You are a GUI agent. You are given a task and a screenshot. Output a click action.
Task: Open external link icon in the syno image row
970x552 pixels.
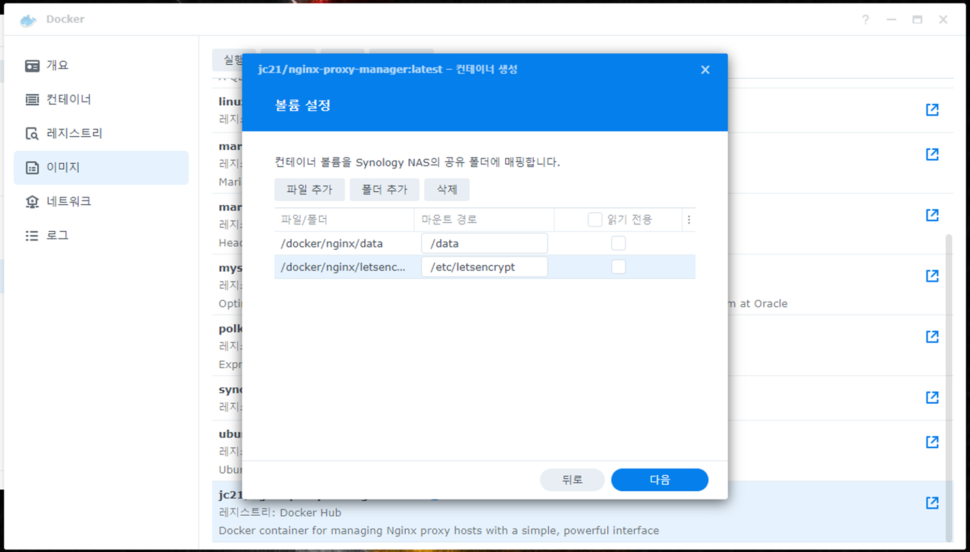coord(932,398)
